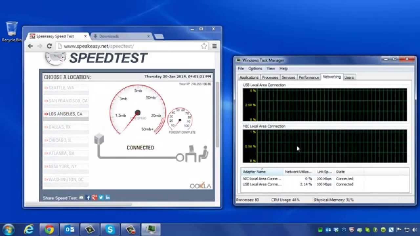Viewport: 420px width, 236px height.
Task: Switch to the Services tab
Action: (x=288, y=77)
